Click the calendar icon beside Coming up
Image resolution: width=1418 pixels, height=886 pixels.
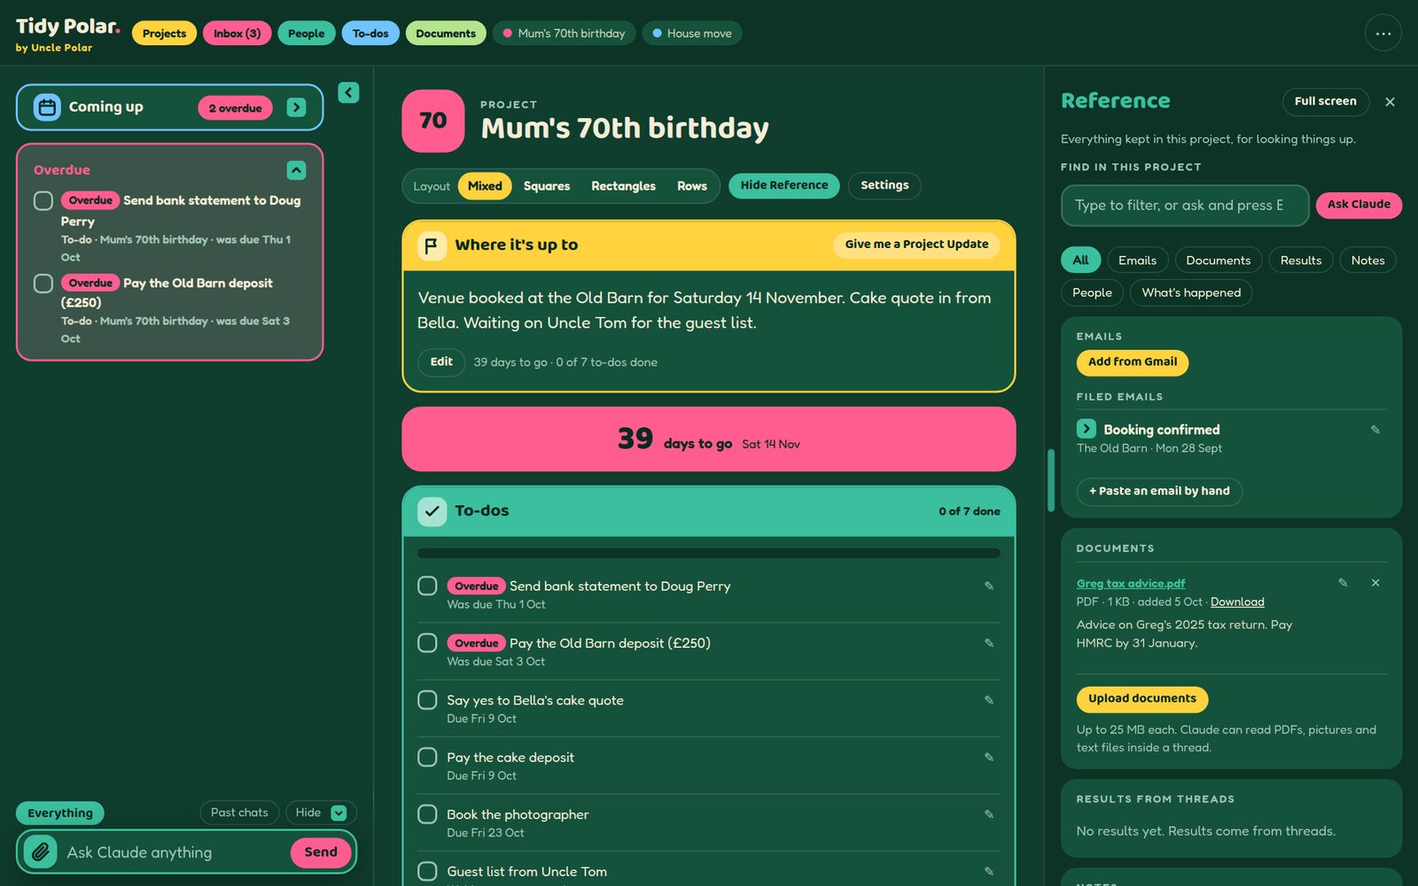click(47, 107)
